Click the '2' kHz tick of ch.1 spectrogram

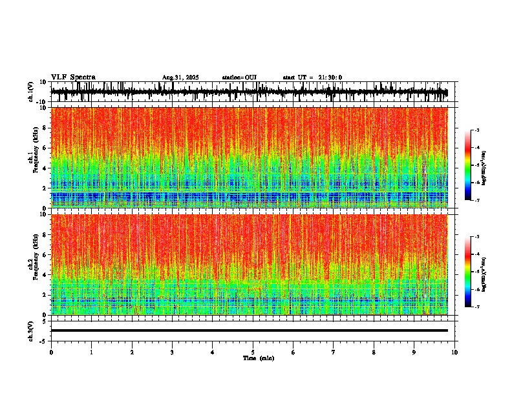pos(45,188)
